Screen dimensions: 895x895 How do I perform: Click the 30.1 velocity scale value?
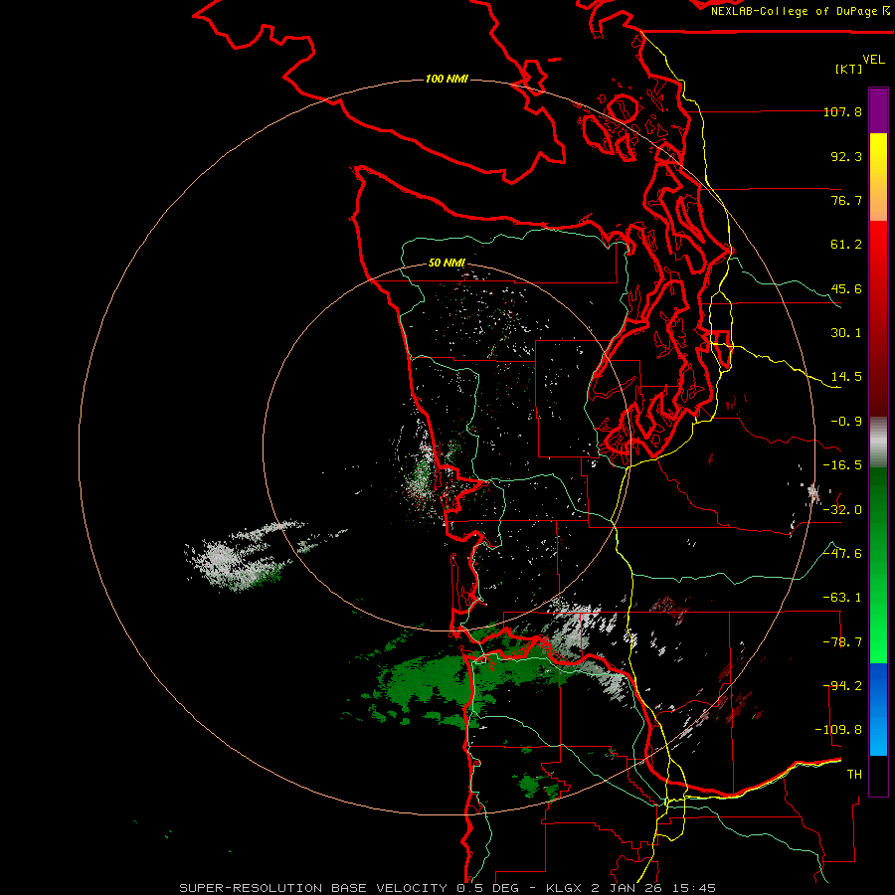[846, 333]
